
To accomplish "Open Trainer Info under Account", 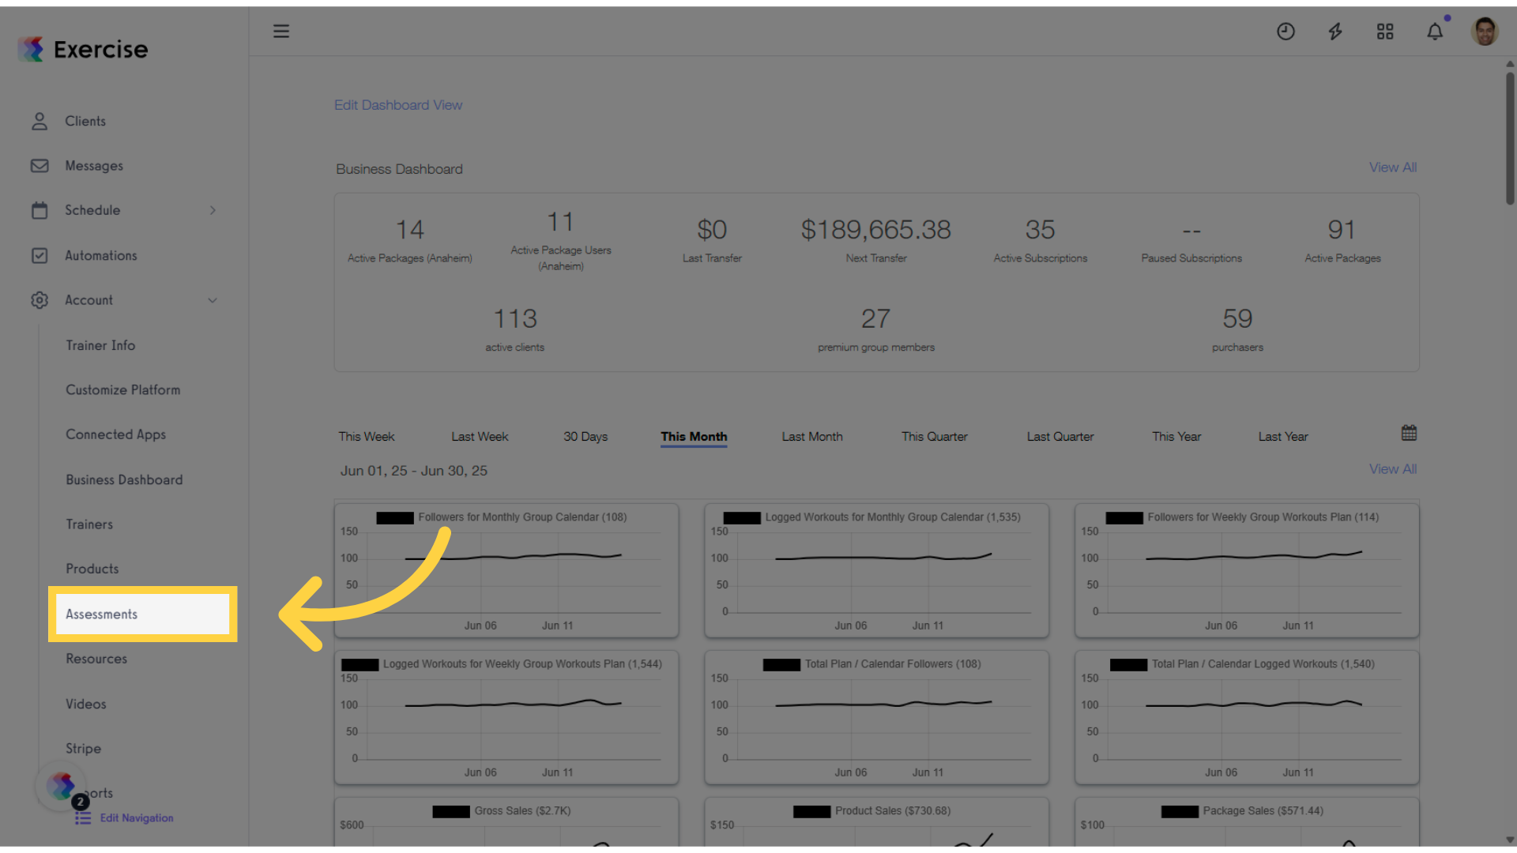I will point(100,345).
